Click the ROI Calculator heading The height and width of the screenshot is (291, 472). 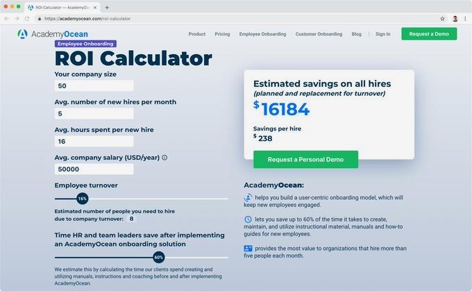click(x=133, y=58)
